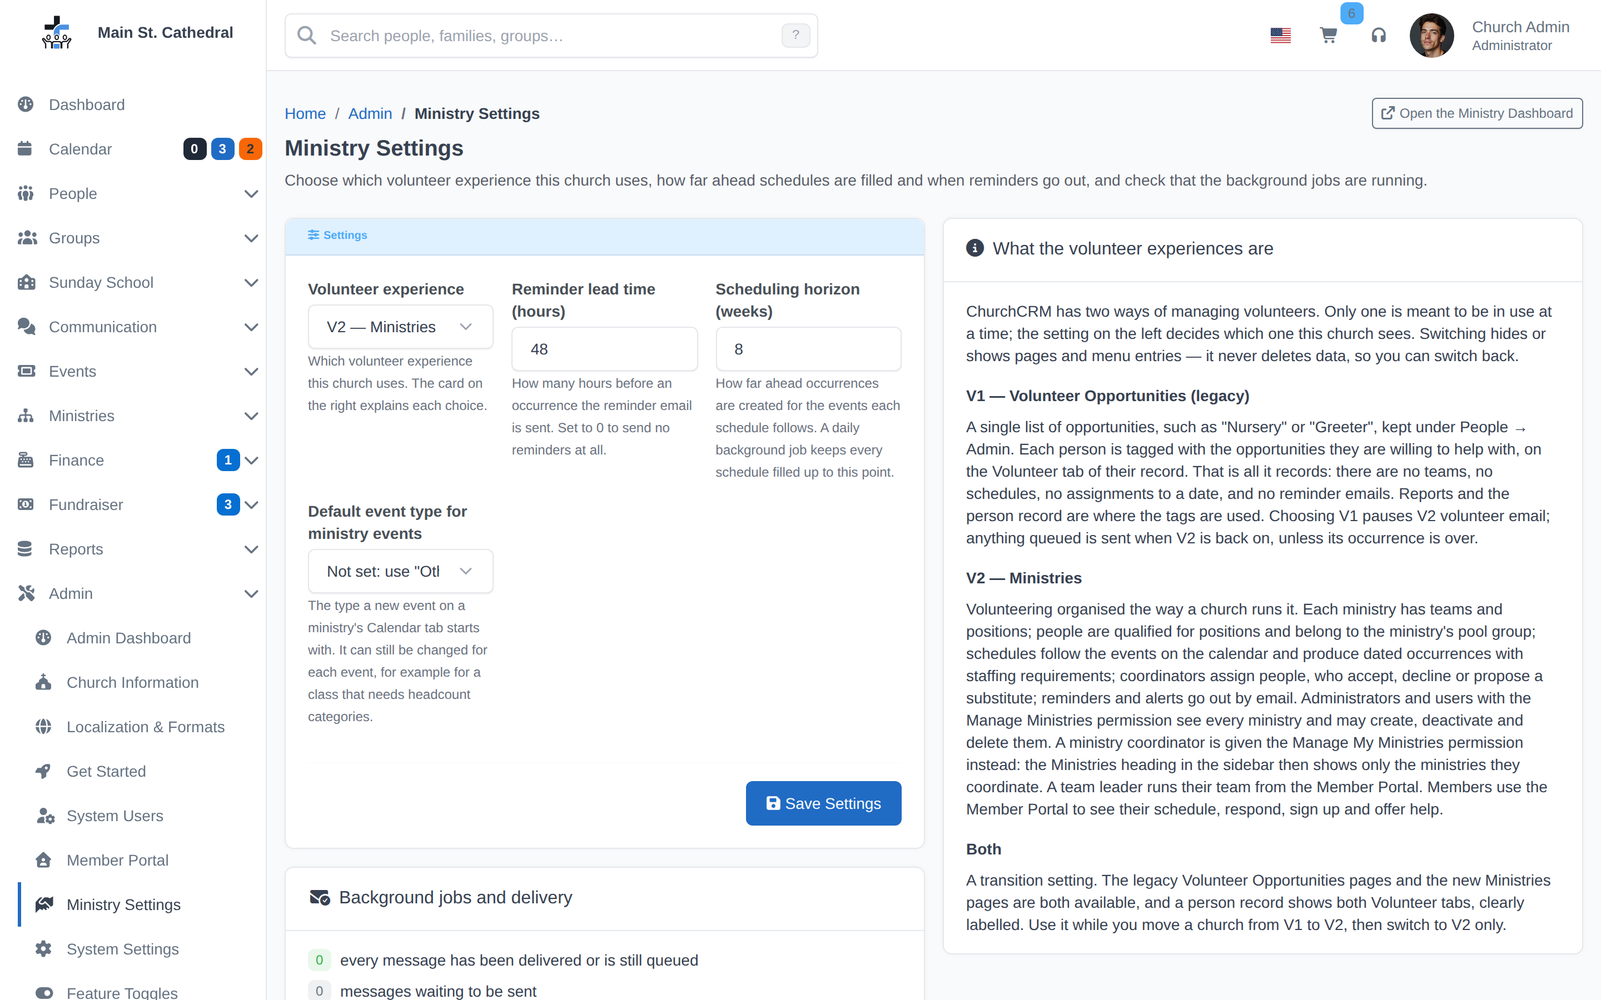This screenshot has height=1000, width=1601.
Task: Click the Dashboard gauge icon
Action: click(x=26, y=104)
